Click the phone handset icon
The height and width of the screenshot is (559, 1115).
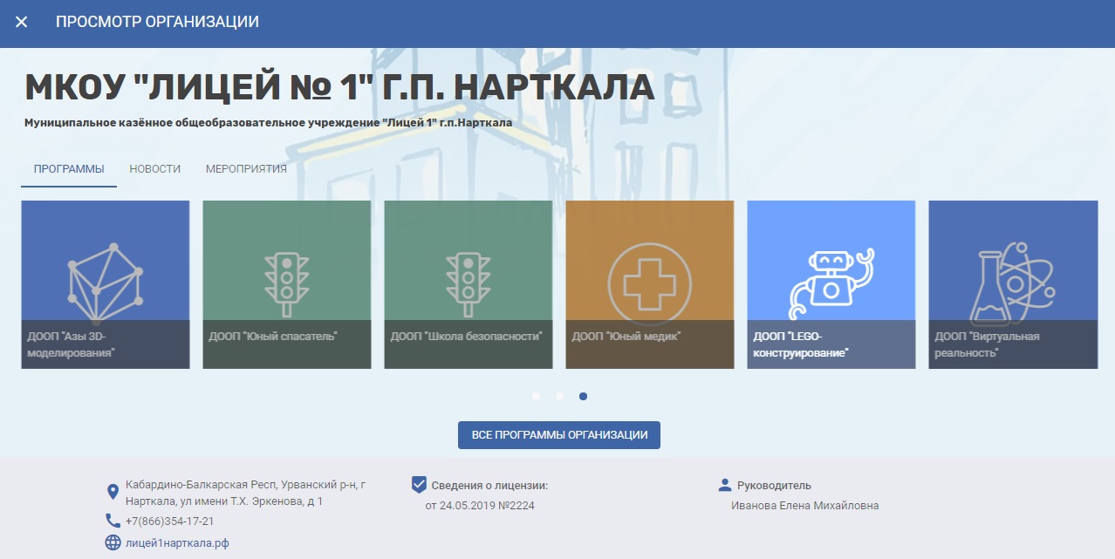[x=113, y=521]
